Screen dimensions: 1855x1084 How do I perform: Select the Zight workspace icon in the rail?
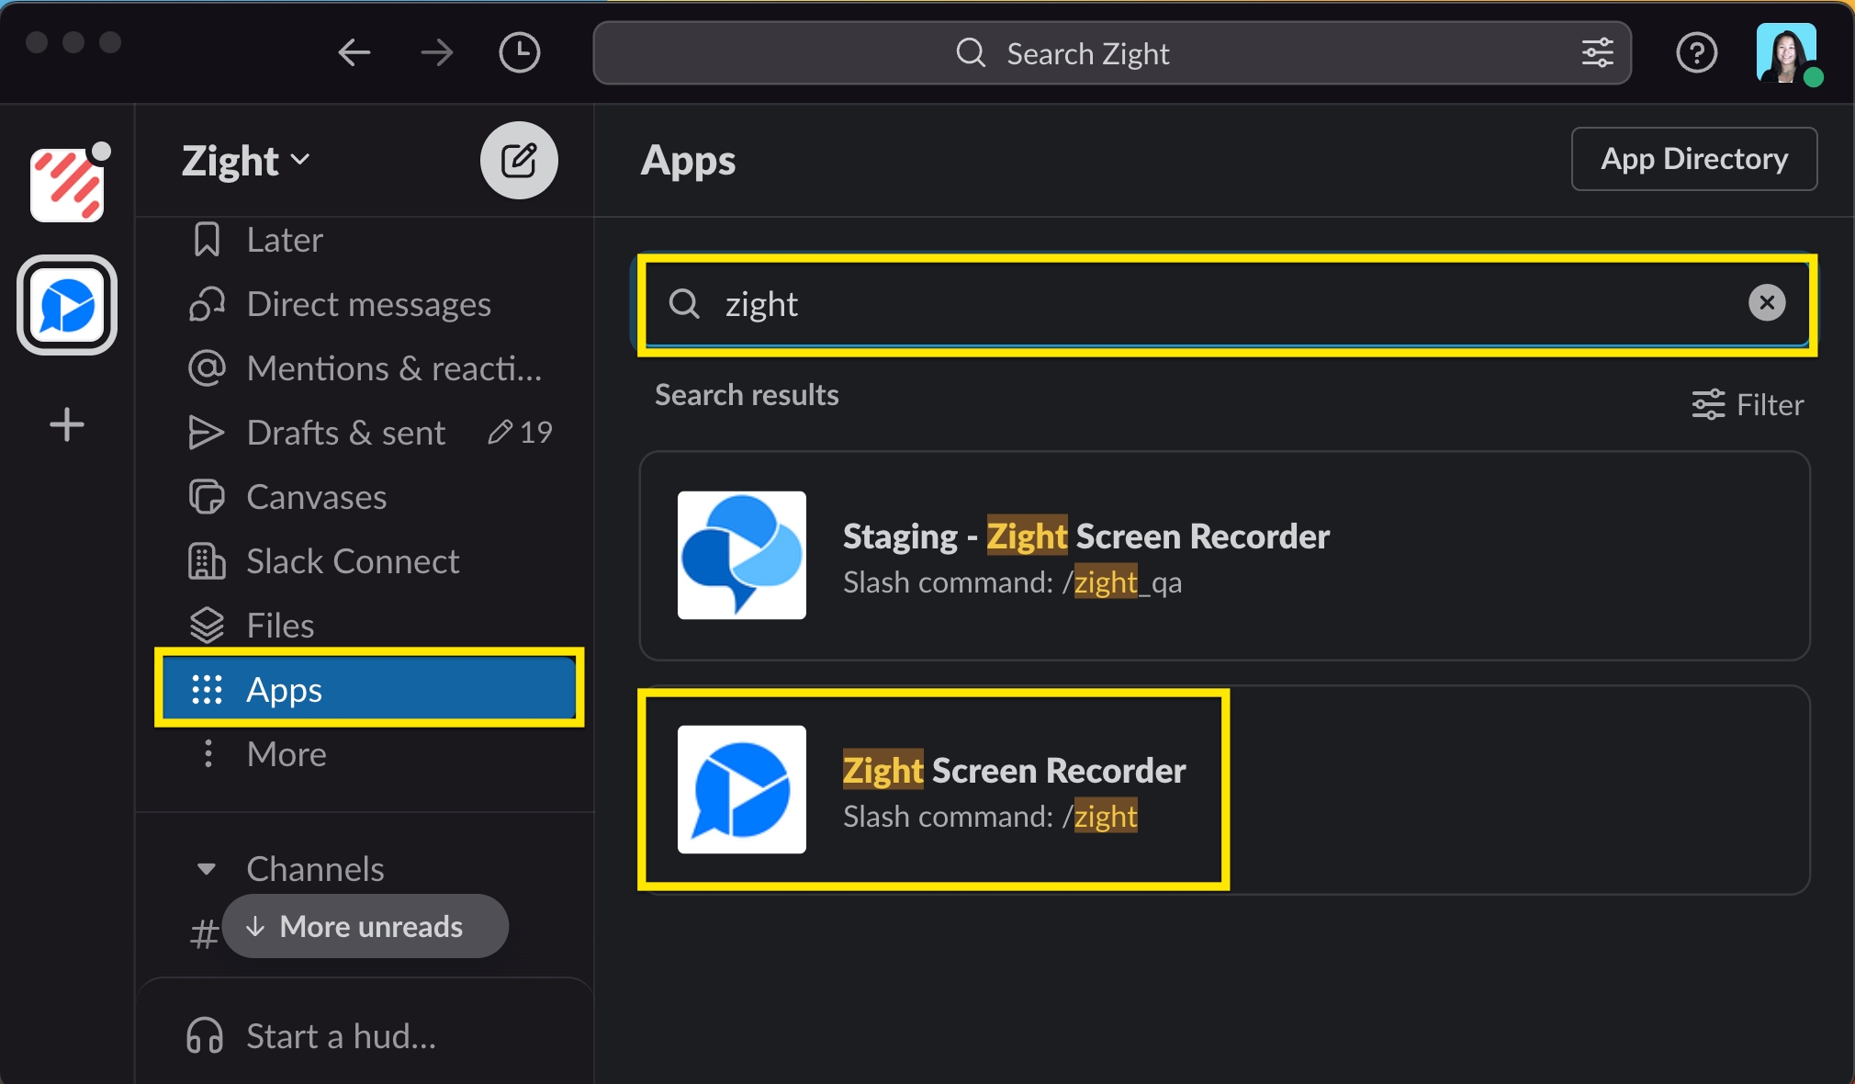pos(67,305)
